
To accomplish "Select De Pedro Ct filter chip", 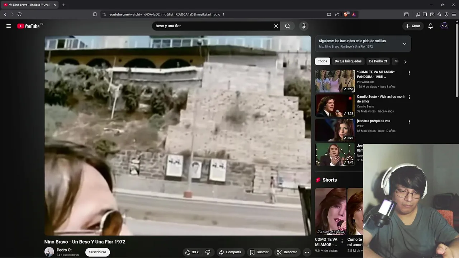I will pos(378,61).
